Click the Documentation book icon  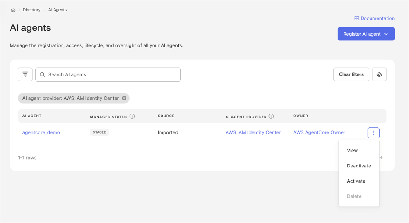[357, 18]
